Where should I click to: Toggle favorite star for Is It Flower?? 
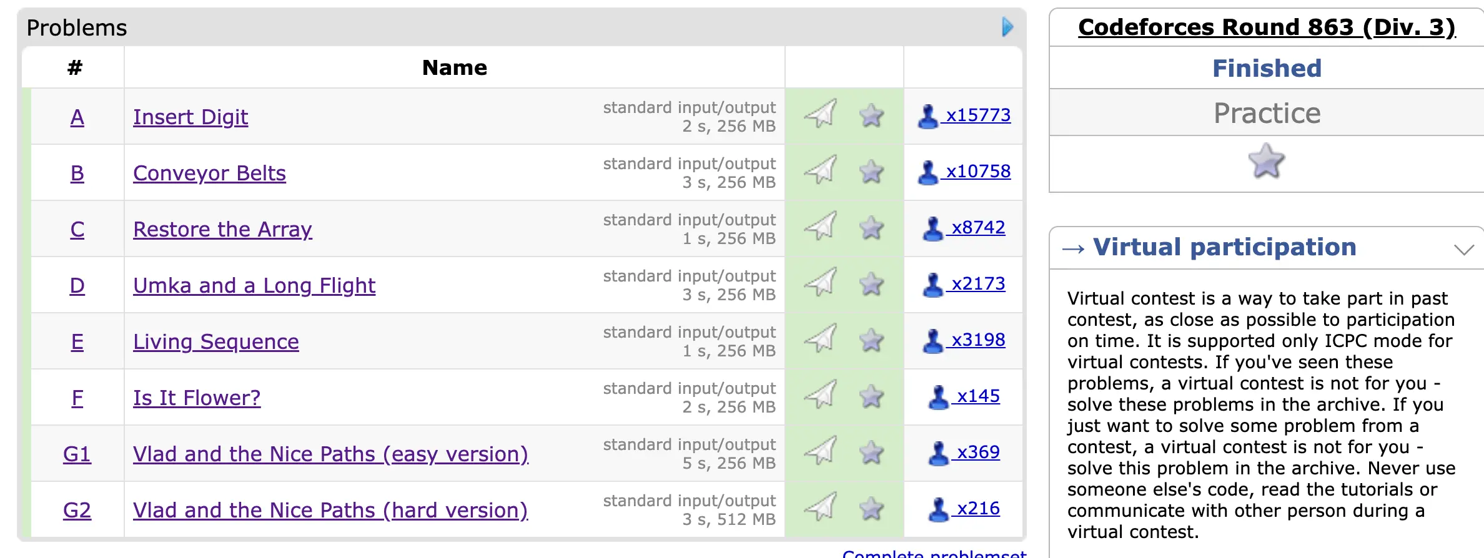[871, 396]
